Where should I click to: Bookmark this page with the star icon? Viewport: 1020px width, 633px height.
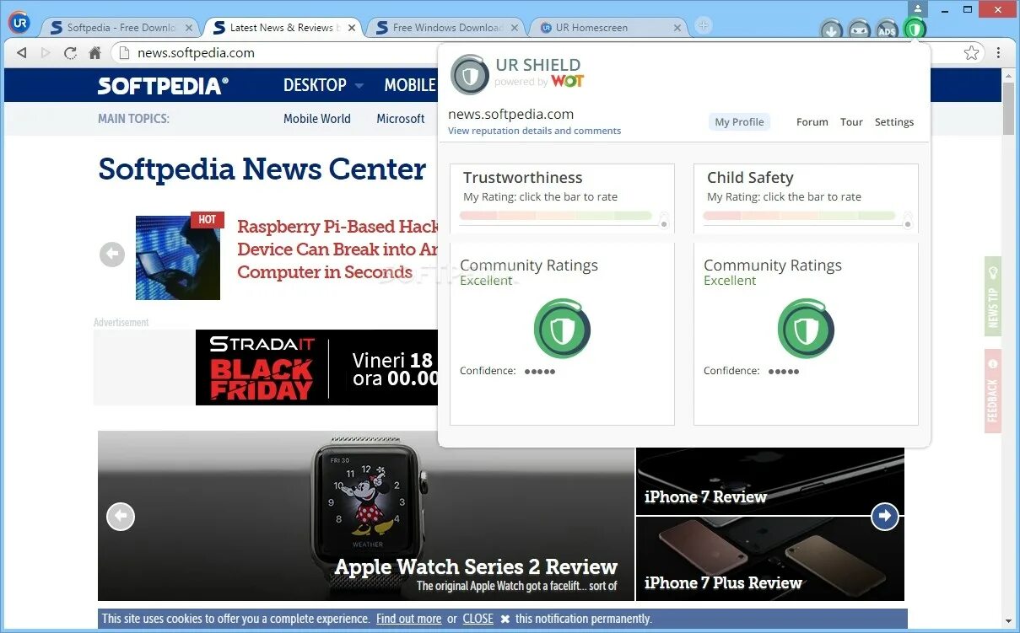(x=971, y=52)
